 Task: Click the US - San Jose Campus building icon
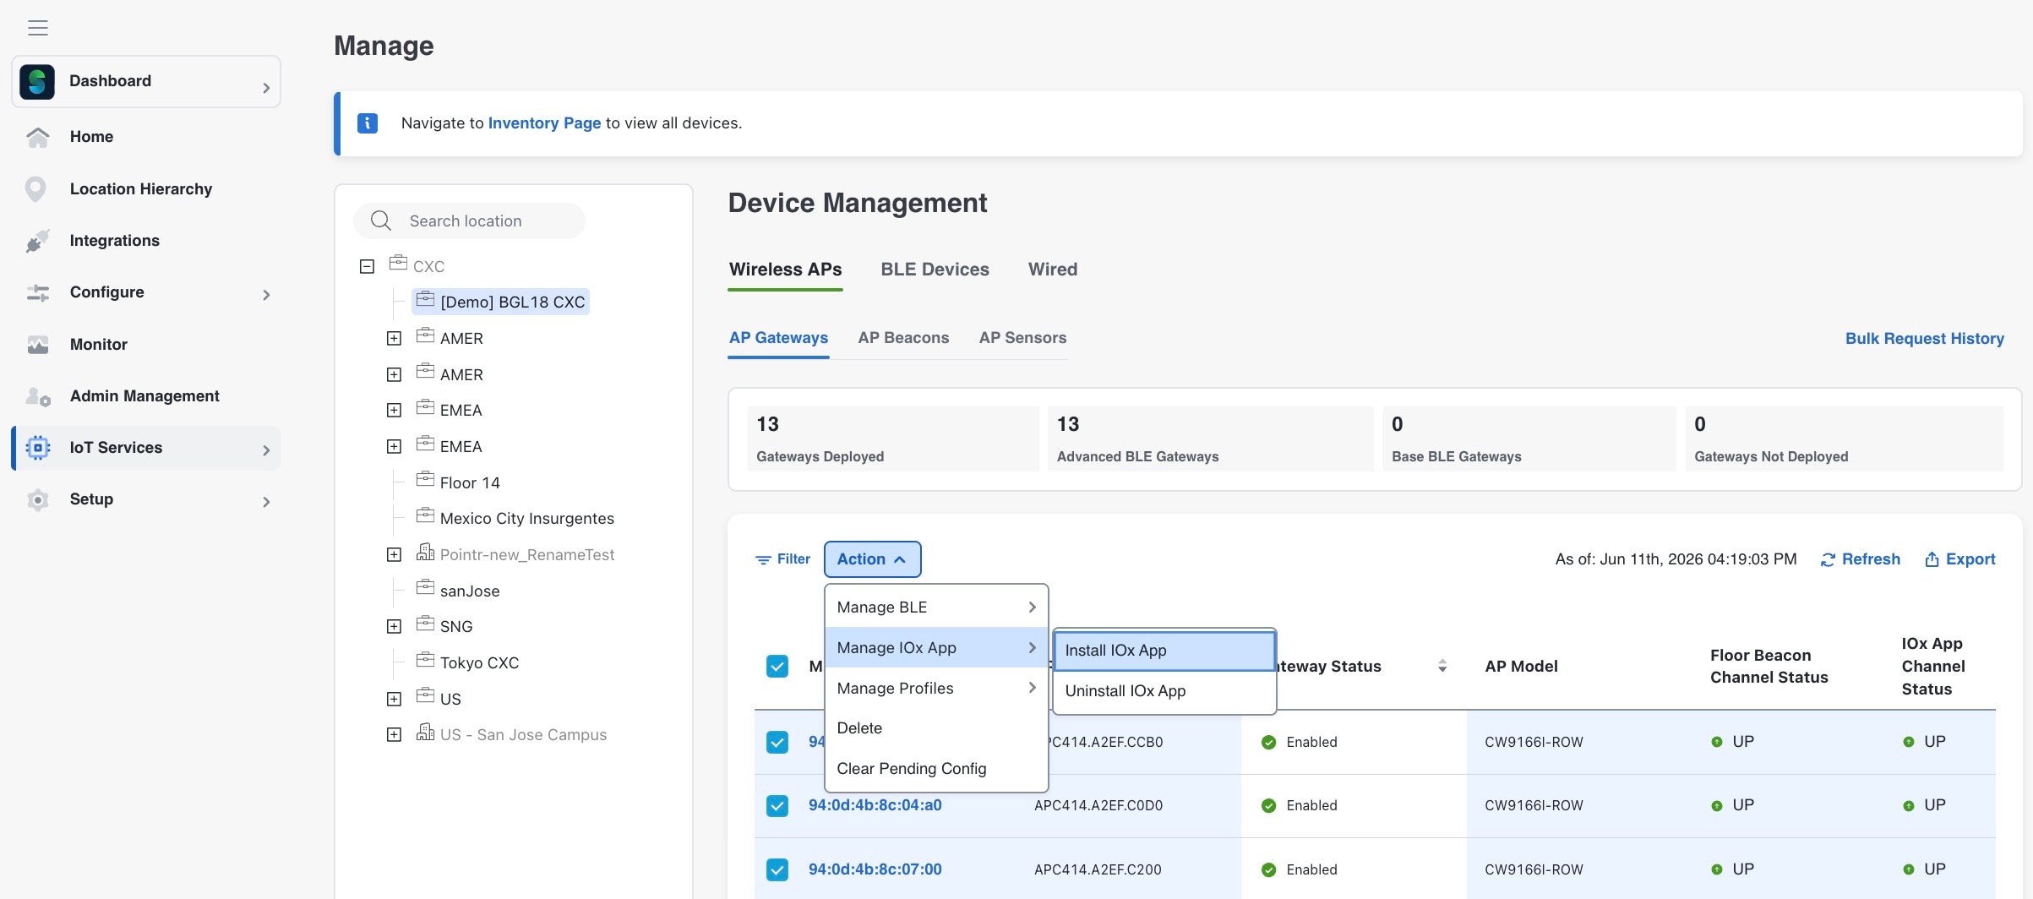coord(425,733)
